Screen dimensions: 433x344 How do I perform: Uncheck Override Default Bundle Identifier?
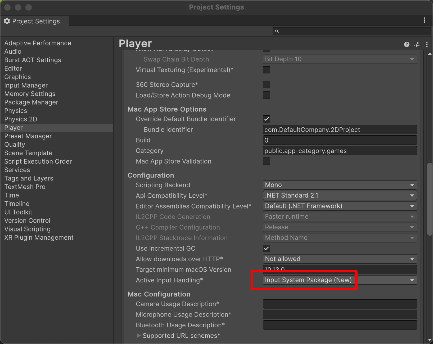tap(267, 119)
